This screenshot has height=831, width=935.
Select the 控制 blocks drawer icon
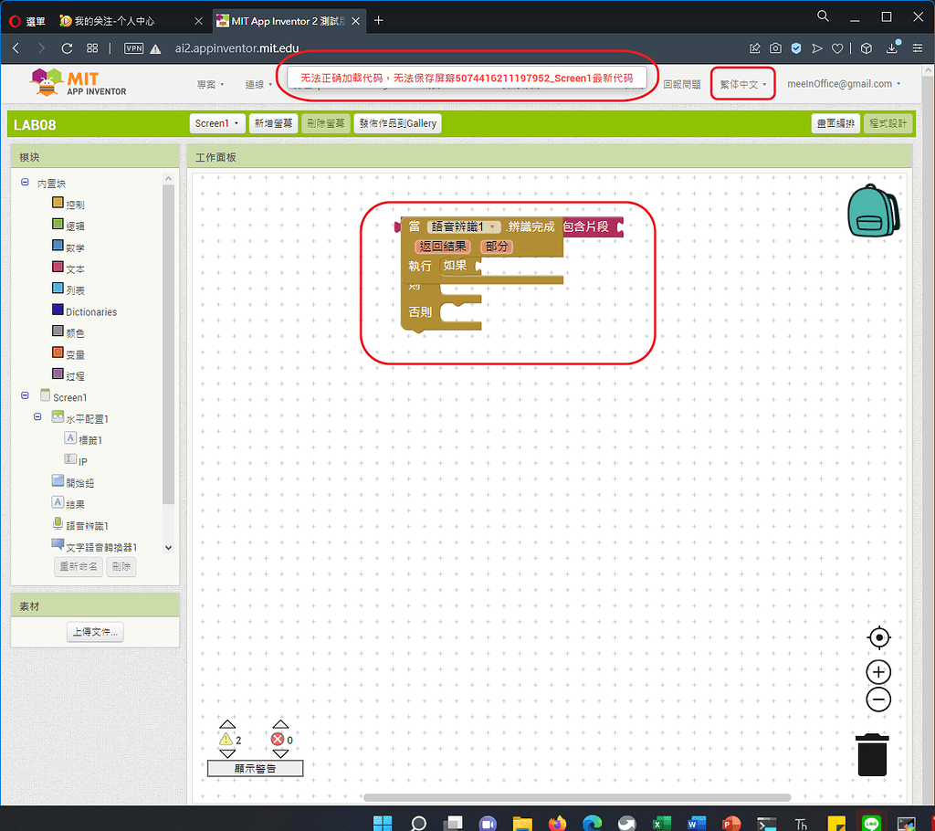[57, 203]
